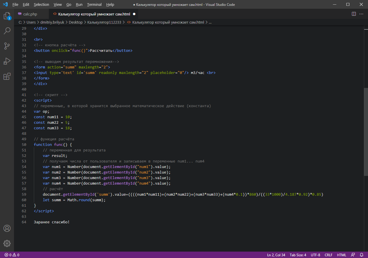Click the Users breadcrumb segment
Image resolution: width=368 pixels, height=258 pixels.
31,22
